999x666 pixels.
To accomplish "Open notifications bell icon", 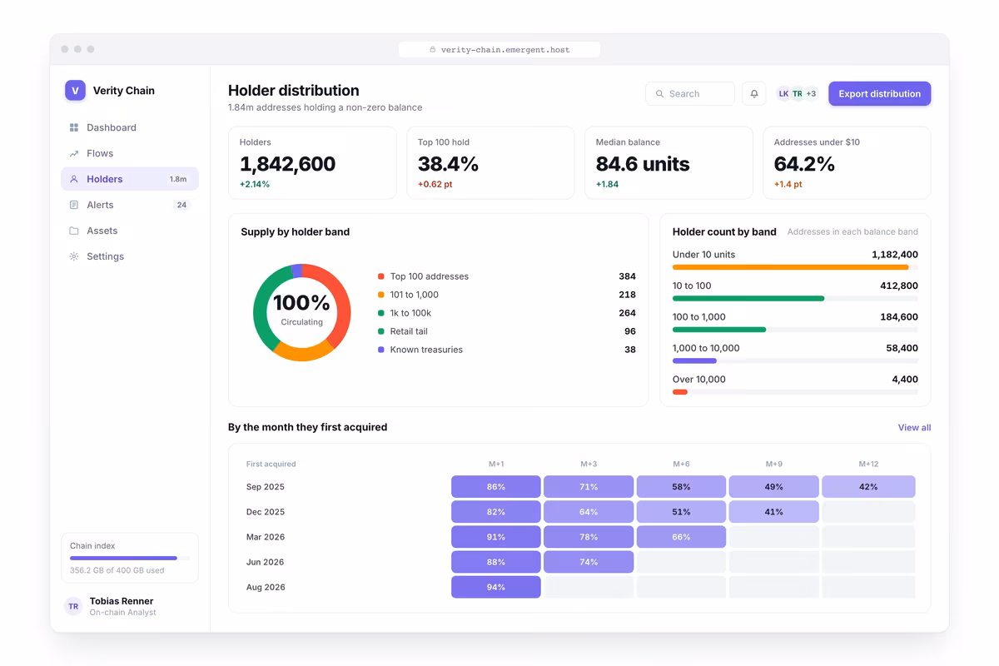I will coord(754,94).
